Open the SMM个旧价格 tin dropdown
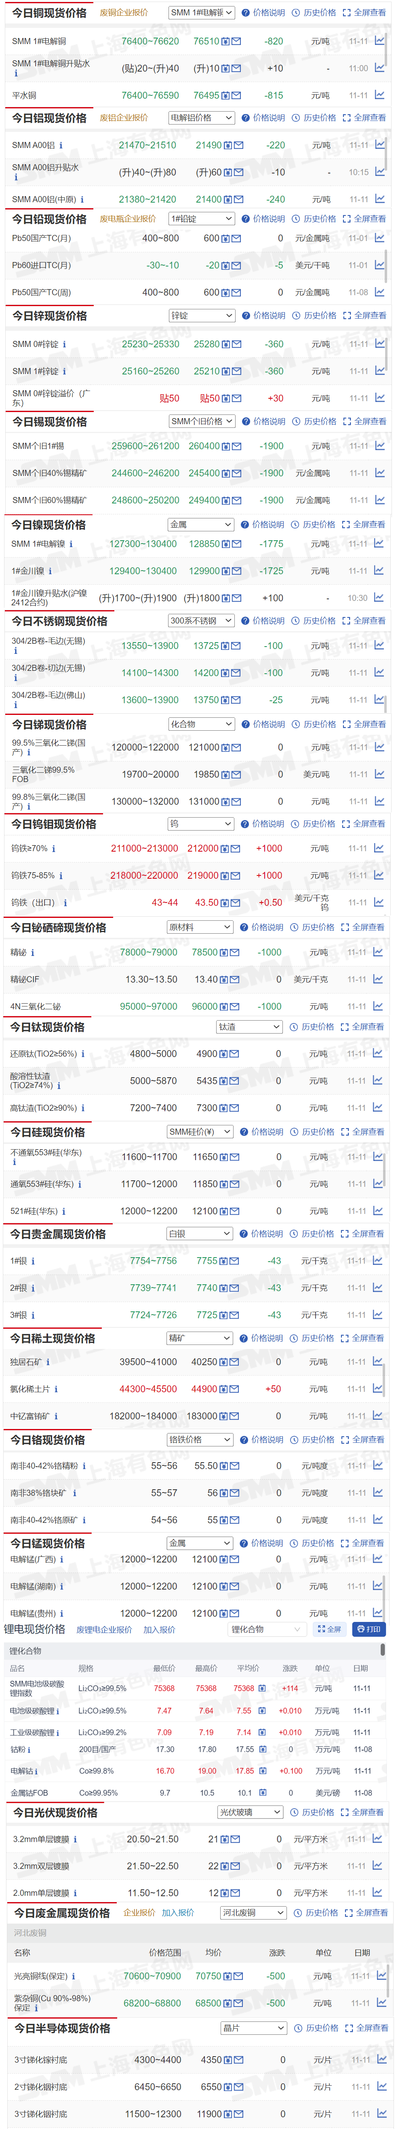The height and width of the screenshot is (2129, 396). click(x=202, y=421)
